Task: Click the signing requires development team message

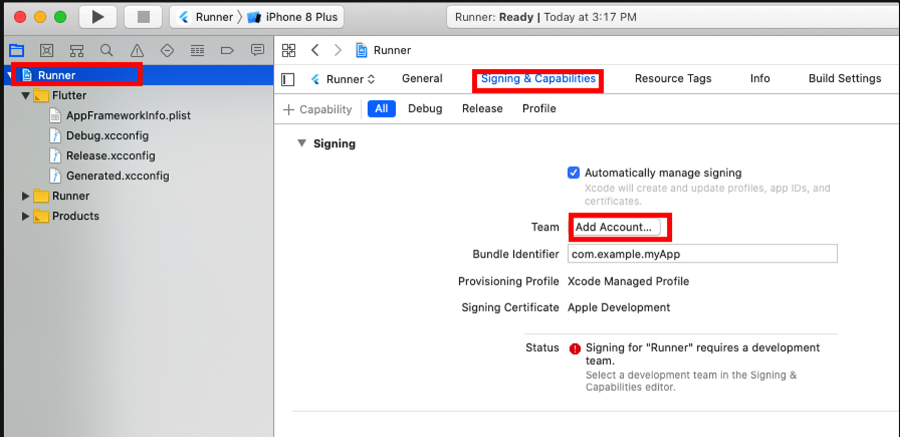Action: pyautogui.click(x=702, y=354)
